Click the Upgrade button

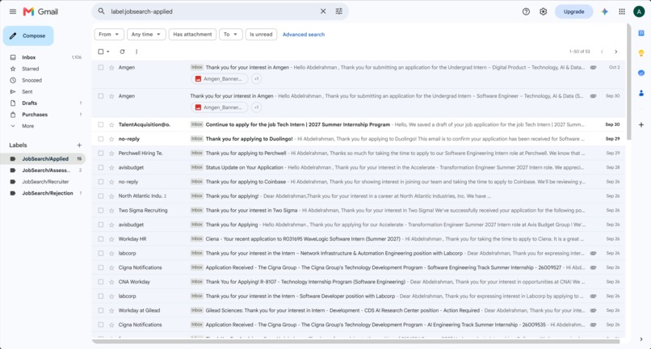(573, 11)
